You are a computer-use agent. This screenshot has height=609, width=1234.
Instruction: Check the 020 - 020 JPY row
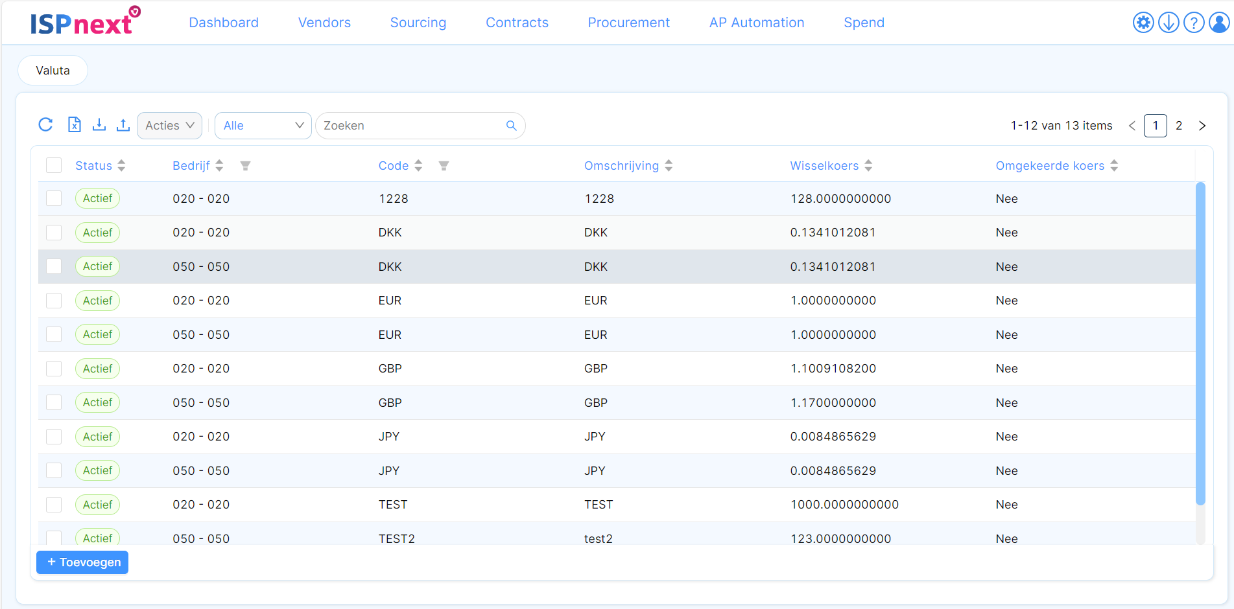54,437
